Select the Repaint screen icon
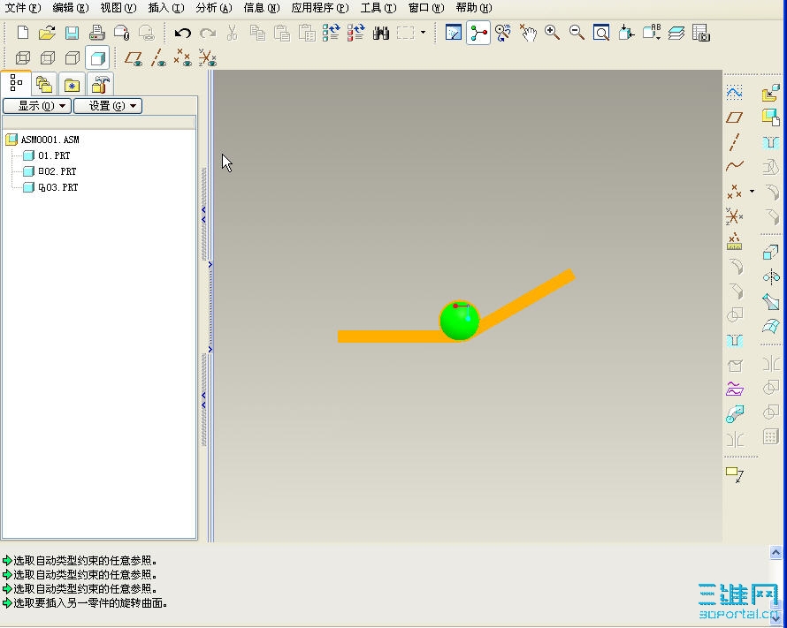 click(454, 33)
